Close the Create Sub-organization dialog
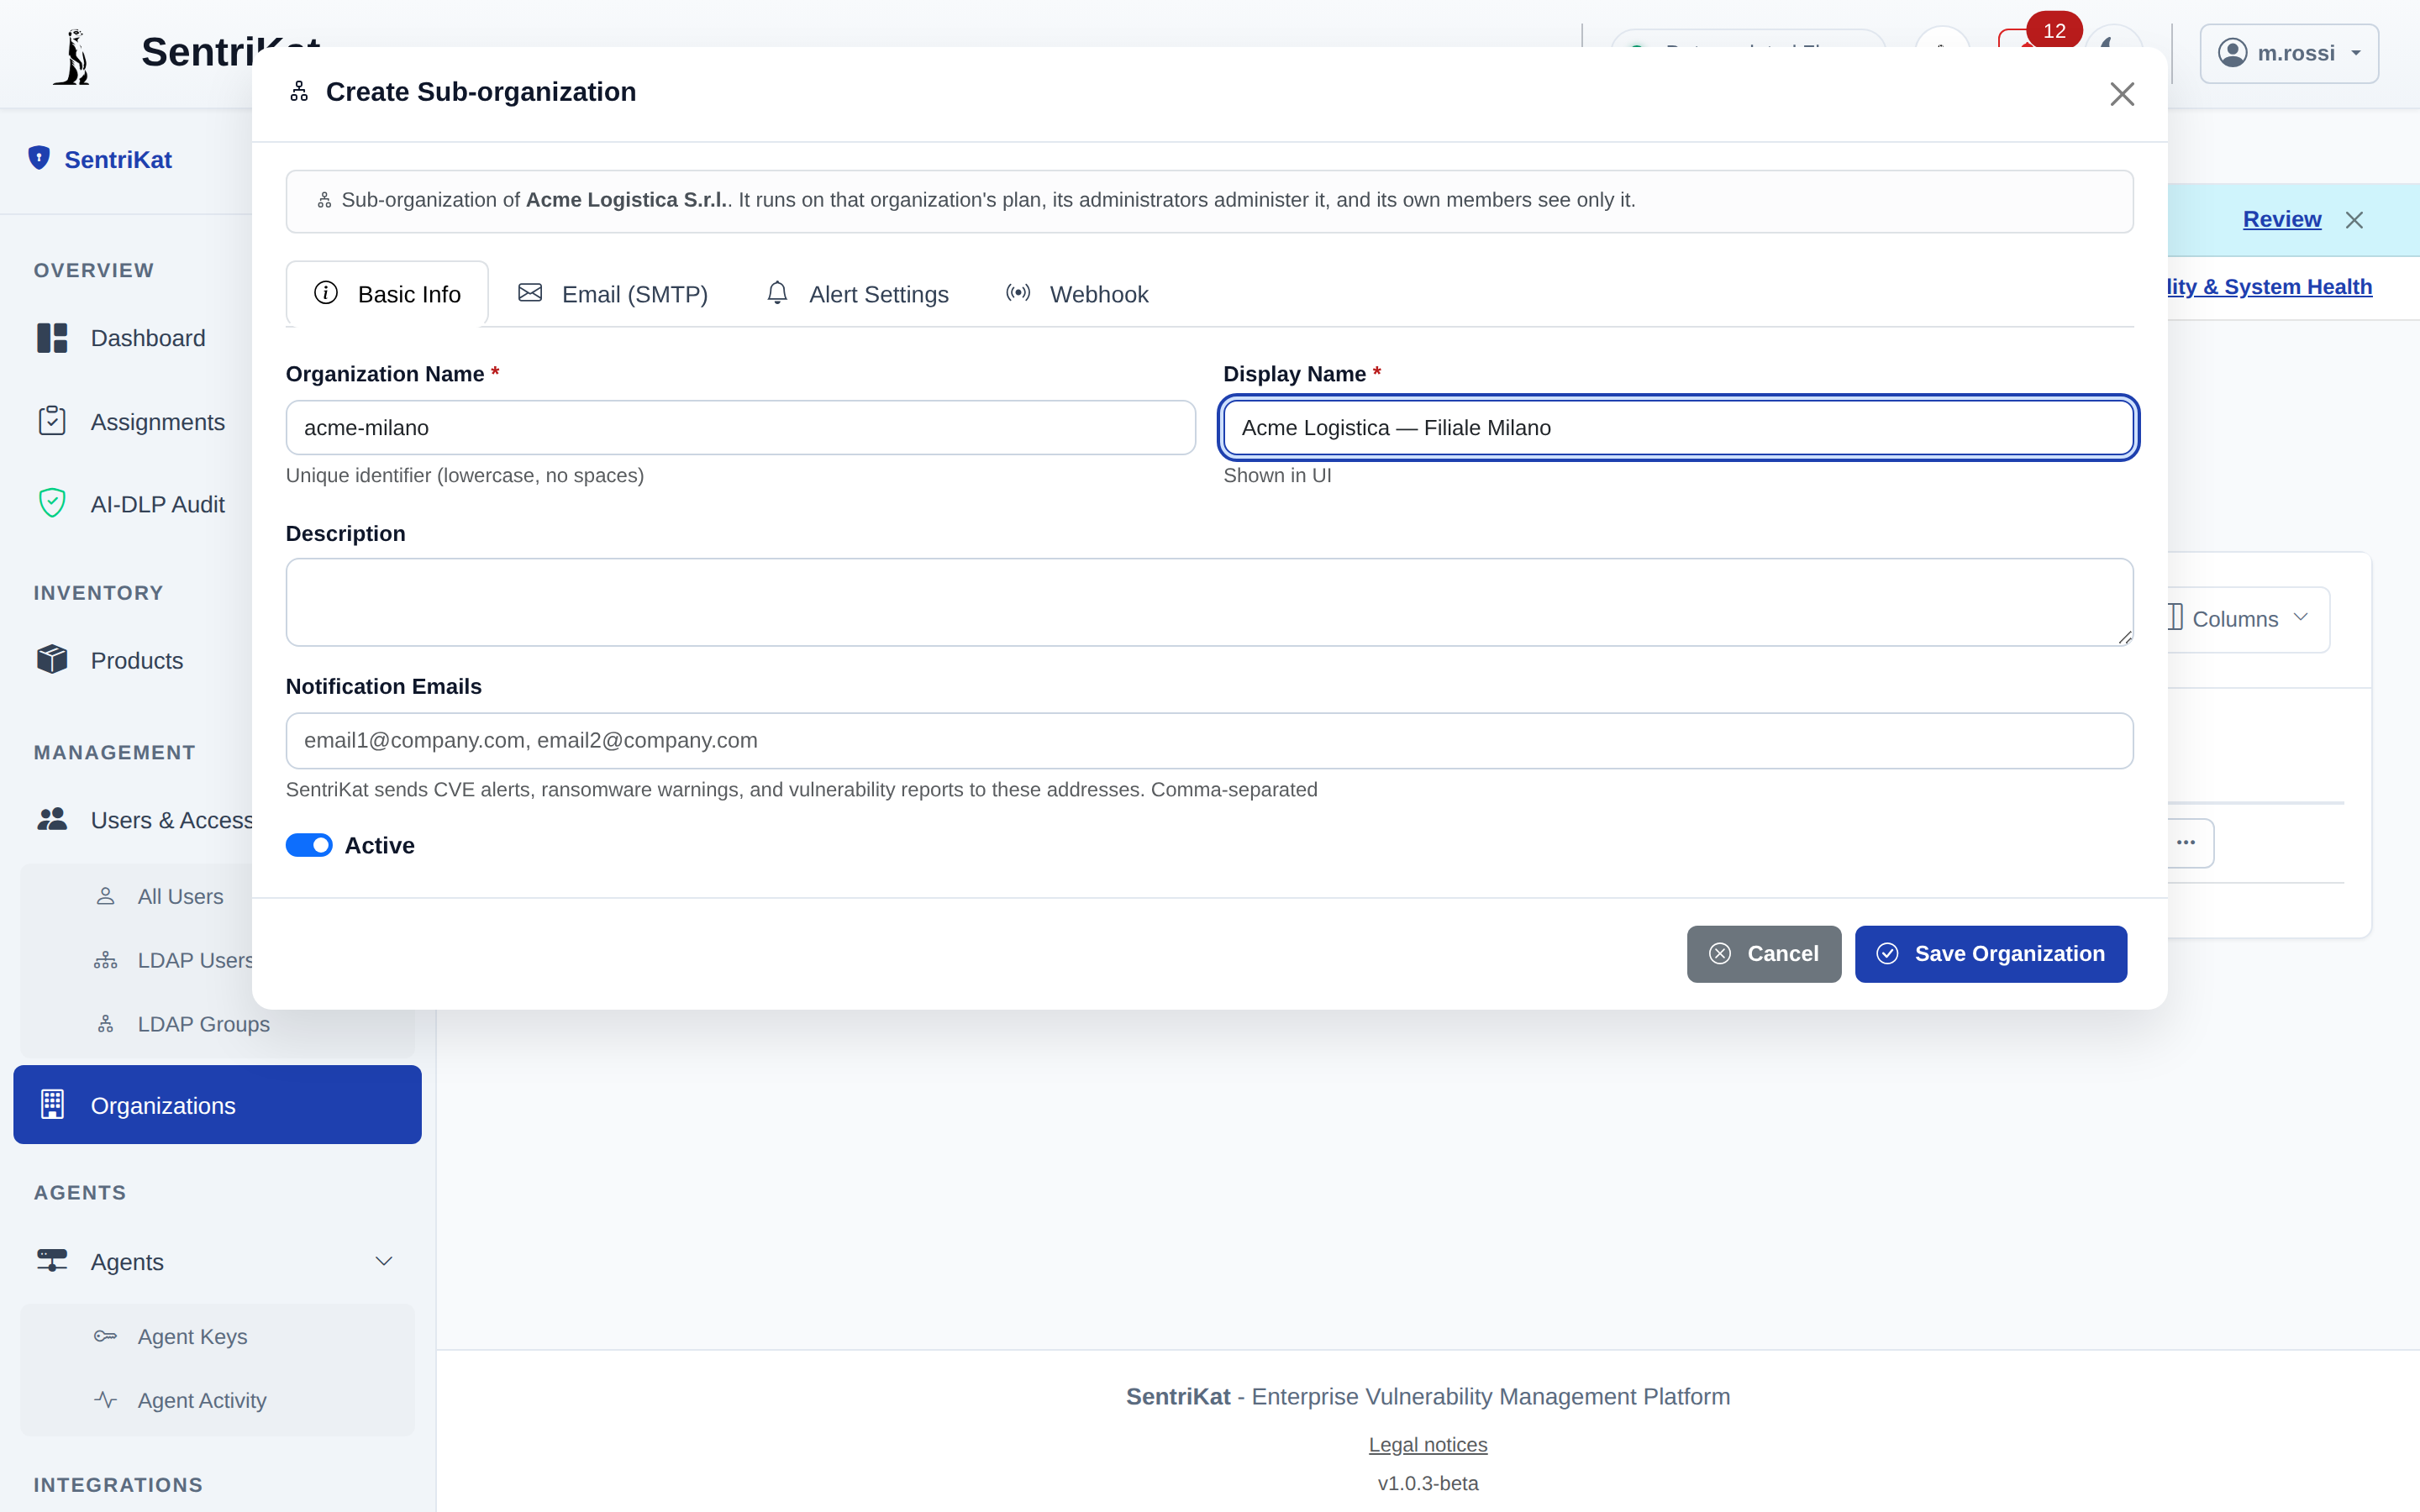 (x=2122, y=94)
